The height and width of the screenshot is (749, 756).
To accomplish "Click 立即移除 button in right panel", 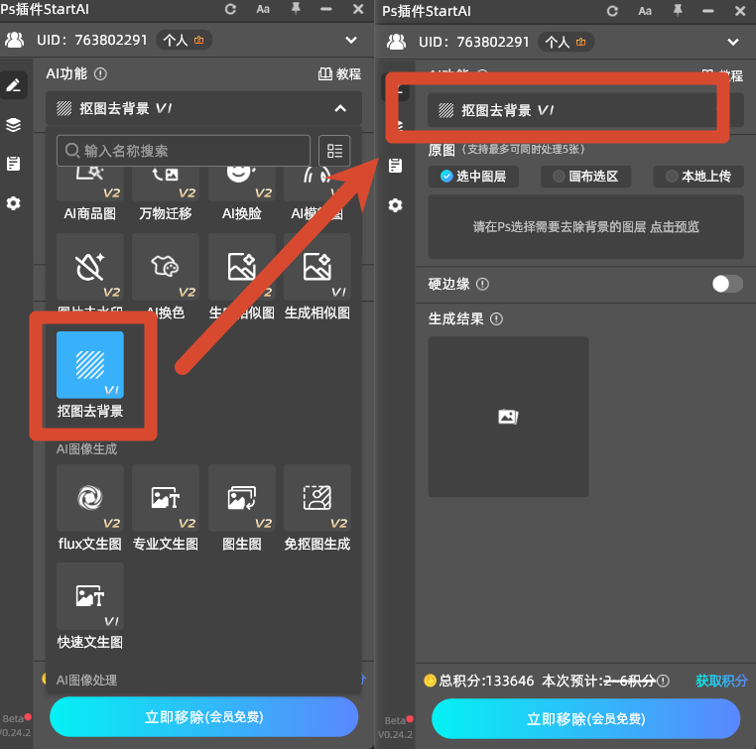I will click(585, 719).
